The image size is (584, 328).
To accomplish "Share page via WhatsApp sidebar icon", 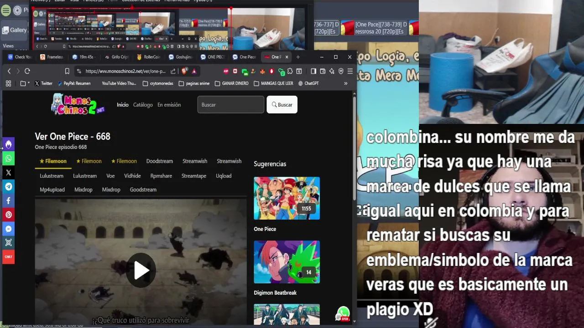I will click(x=8, y=159).
